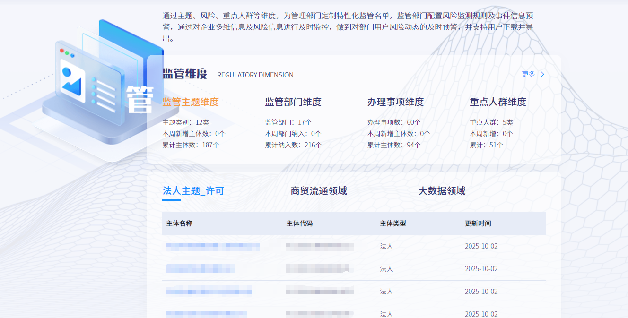
Task: Click the 监管维度 section heading
Action: point(185,74)
